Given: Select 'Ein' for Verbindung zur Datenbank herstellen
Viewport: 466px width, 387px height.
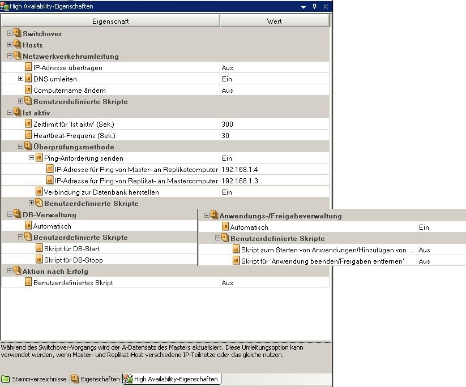Looking at the screenshot, I should pos(226,192).
